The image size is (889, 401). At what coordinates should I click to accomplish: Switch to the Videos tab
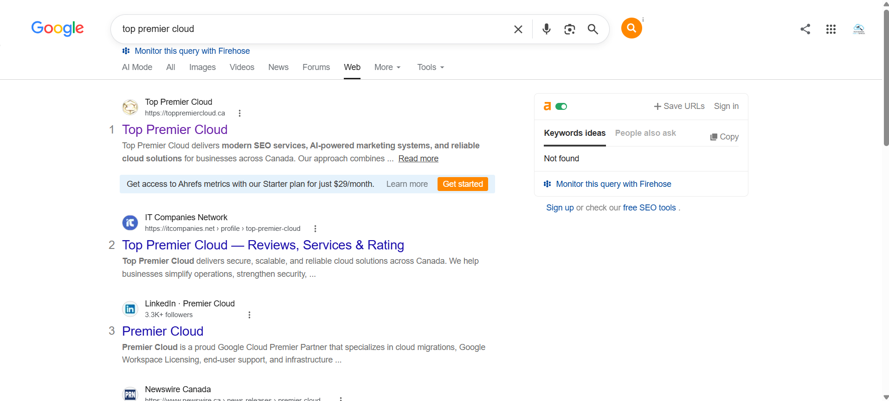[242, 67]
